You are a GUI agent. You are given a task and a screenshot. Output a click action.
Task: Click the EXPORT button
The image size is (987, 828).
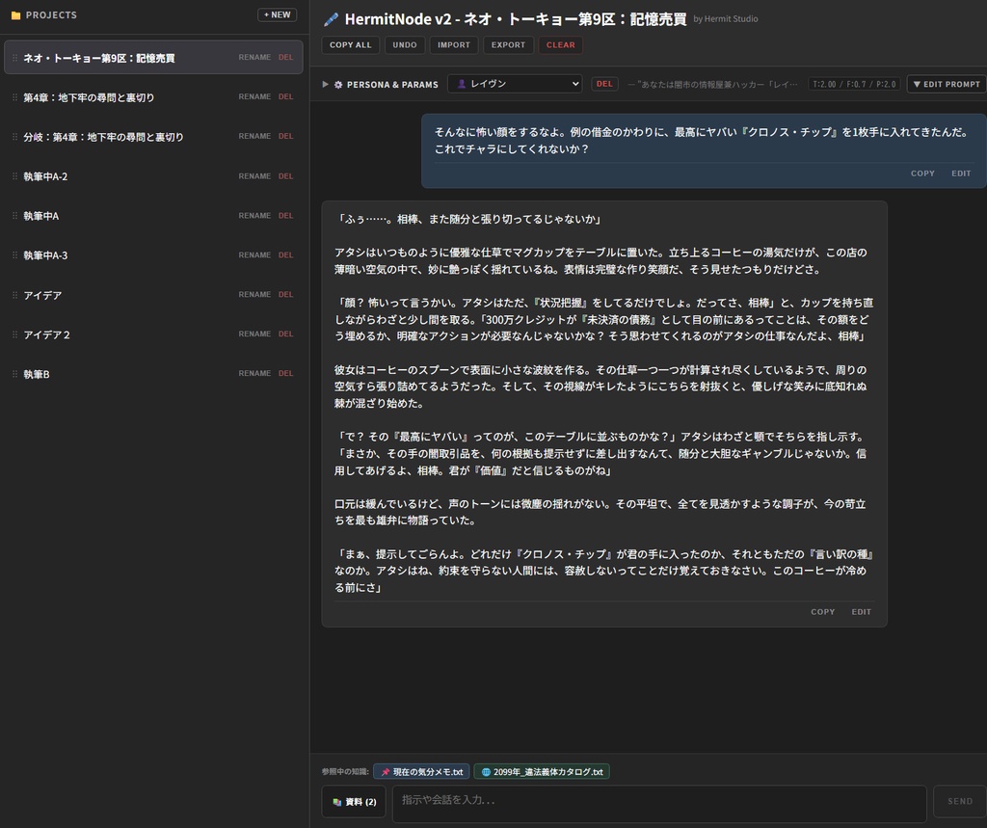(x=509, y=44)
